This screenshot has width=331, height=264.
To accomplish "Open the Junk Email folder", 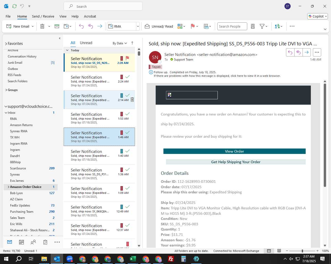I will (x=15, y=63).
